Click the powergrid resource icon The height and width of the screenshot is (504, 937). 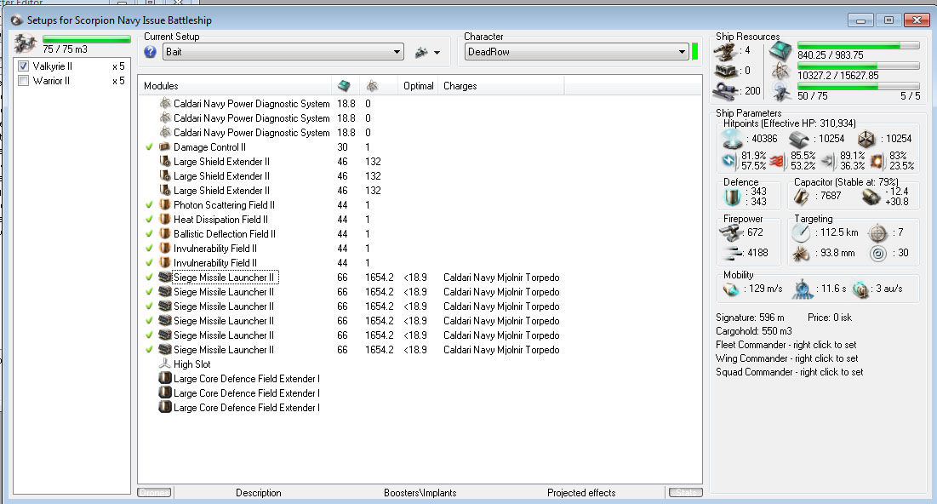tap(780, 72)
